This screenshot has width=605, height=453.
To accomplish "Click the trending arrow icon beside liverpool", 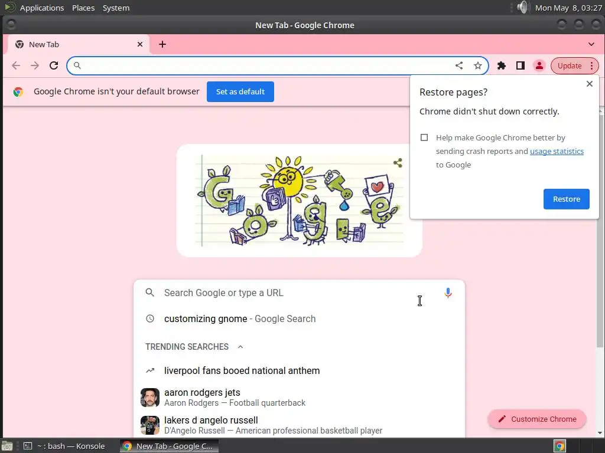I will 149,370.
